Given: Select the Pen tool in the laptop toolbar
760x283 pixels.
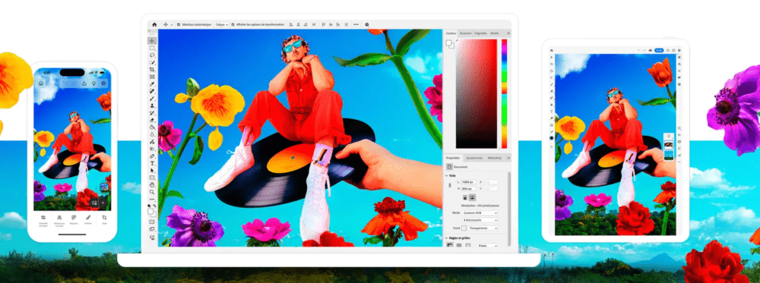Looking at the screenshot, I should [152, 156].
